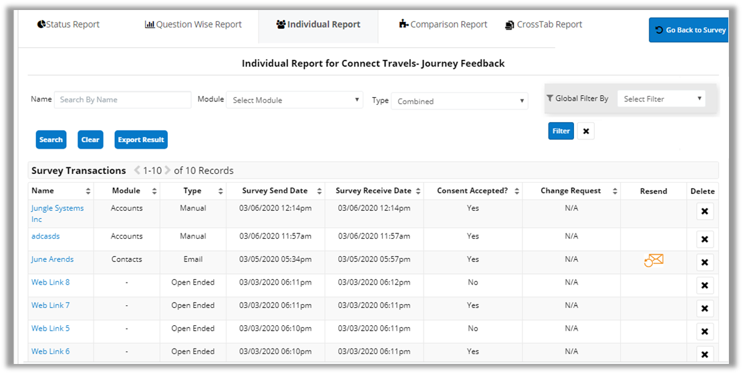
Task: Go to previous page of records arrow
Action: (x=137, y=171)
